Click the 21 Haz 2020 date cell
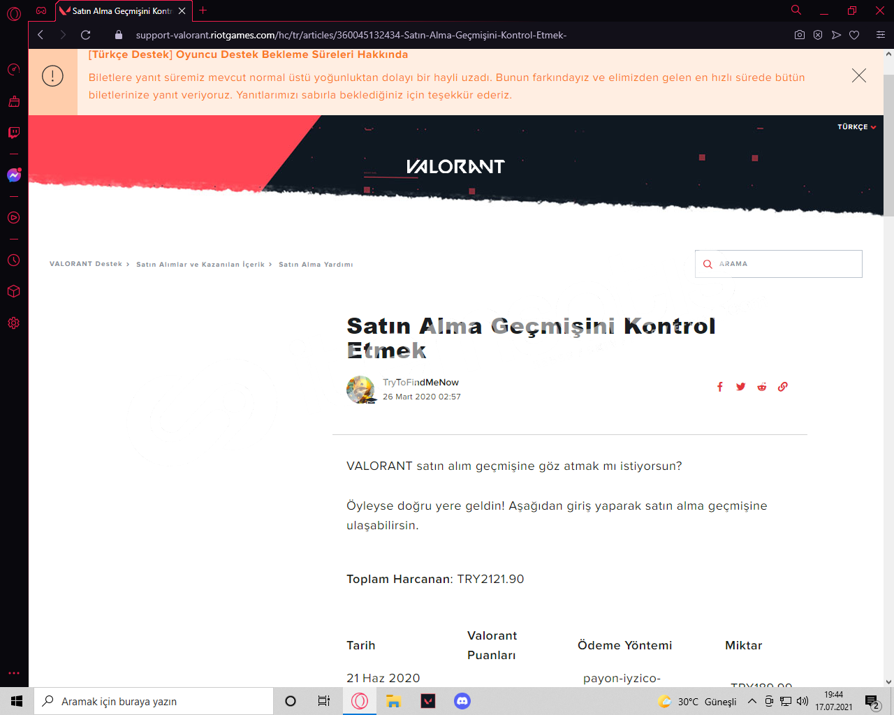 click(x=383, y=678)
